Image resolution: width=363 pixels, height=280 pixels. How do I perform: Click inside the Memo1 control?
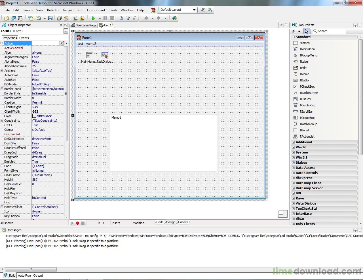pyautogui.click(x=163, y=143)
